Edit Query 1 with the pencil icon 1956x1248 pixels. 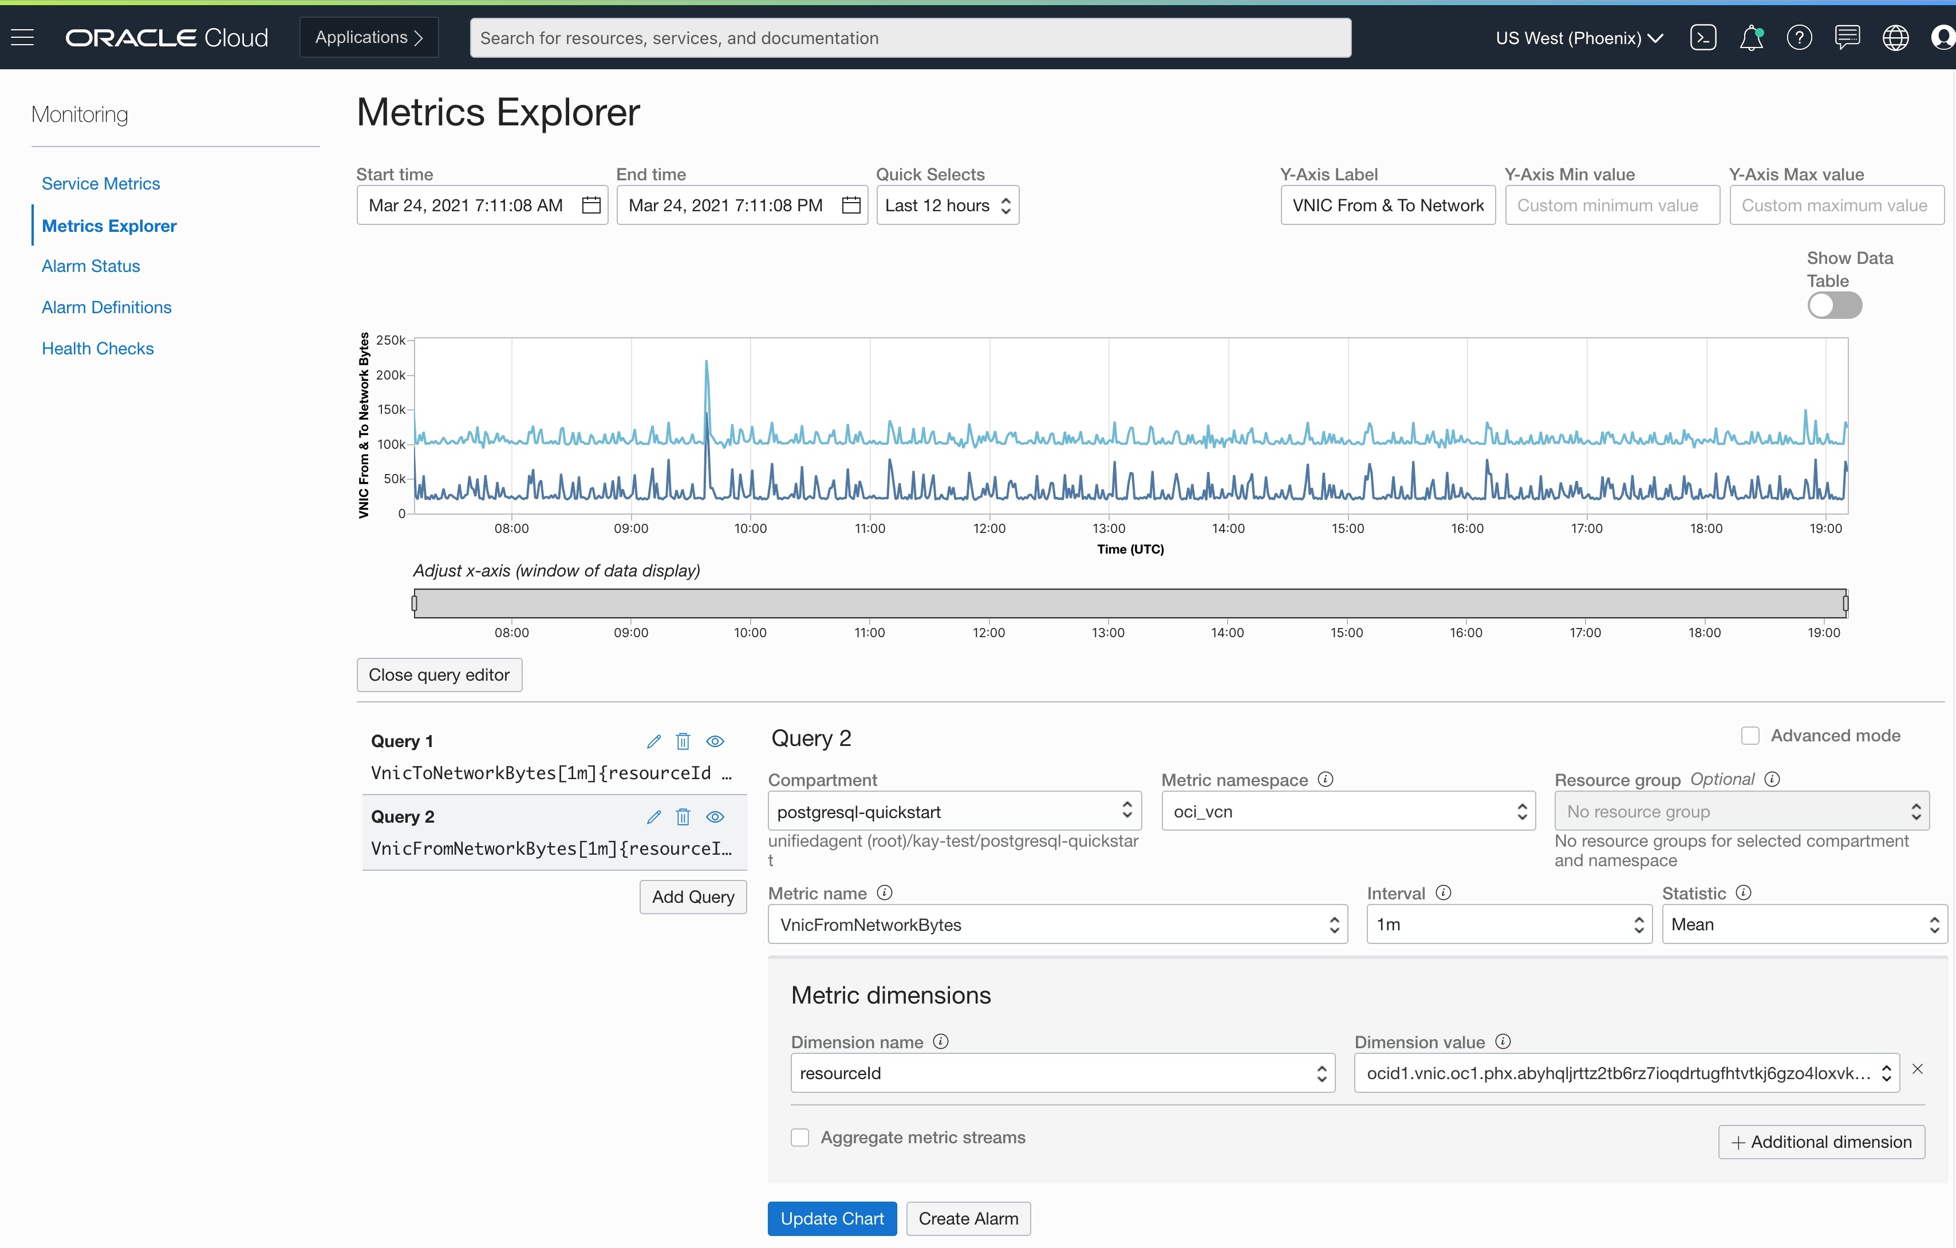[653, 741]
